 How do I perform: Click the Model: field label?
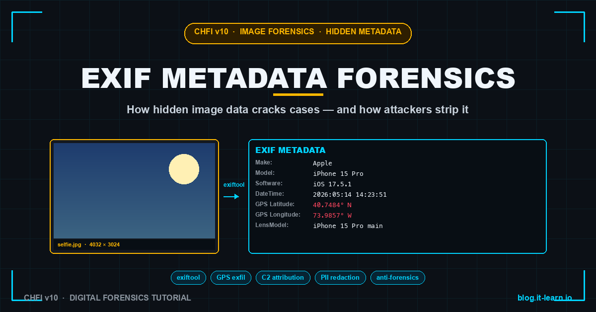[x=265, y=173]
